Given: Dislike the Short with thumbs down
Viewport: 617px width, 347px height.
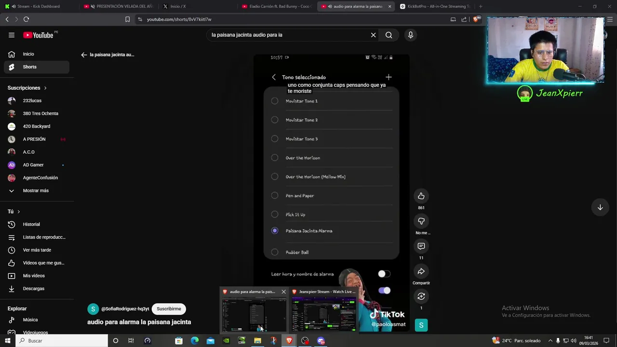Looking at the screenshot, I should pos(421,221).
